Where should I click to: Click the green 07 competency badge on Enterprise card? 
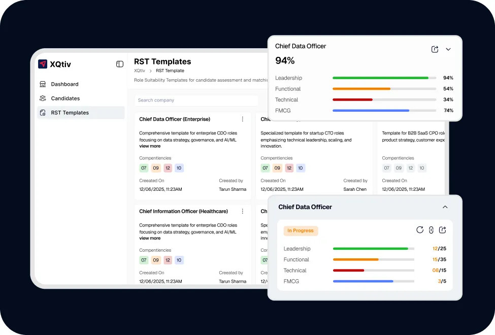point(144,168)
